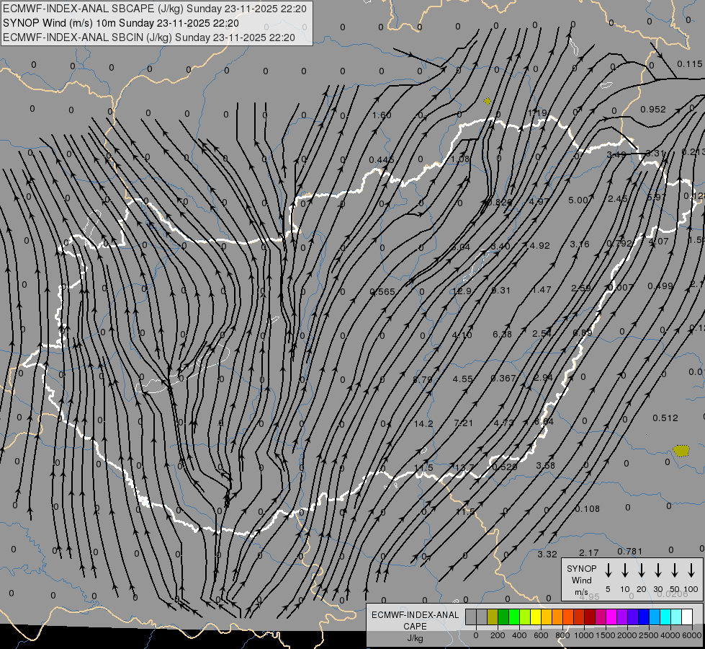705x649 pixels.
Task: Click the 4.92 value on the map
Action: click(540, 246)
